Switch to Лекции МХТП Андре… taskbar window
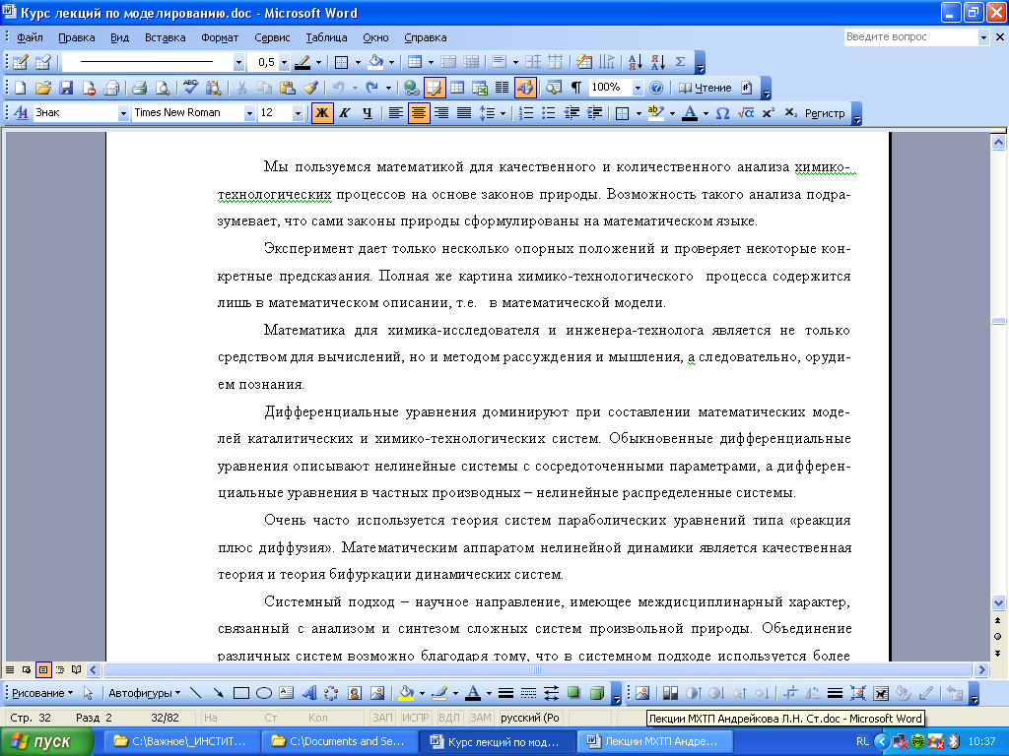 (x=654, y=741)
